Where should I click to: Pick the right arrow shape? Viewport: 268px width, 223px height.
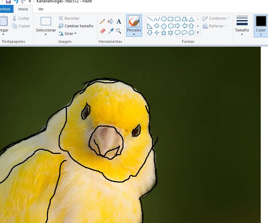(178, 26)
